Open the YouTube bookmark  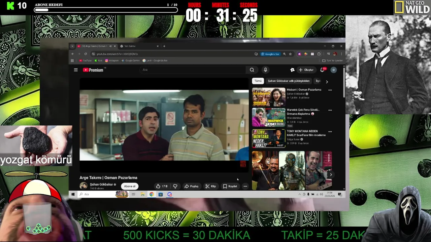click(x=85, y=61)
